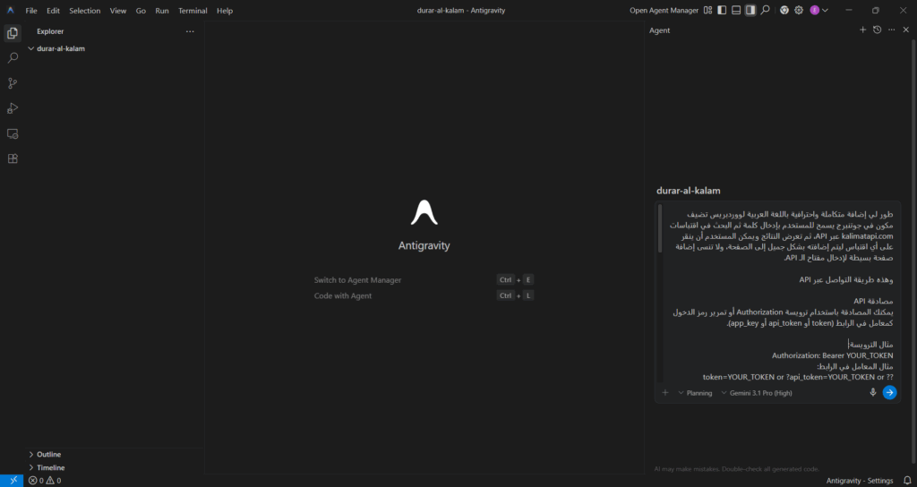Send the prompt with blue arrow button
Image resolution: width=917 pixels, height=487 pixels.
889,392
